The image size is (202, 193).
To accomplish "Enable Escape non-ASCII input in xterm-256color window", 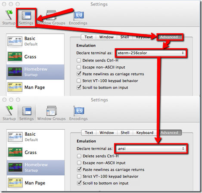I will (x=79, y=67).
